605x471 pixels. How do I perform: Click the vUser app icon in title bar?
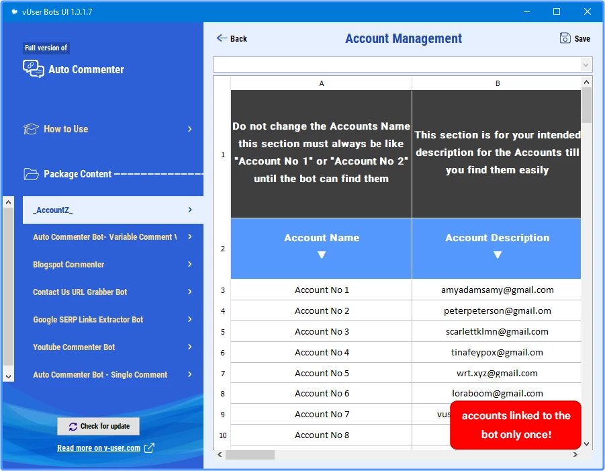pyautogui.click(x=14, y=11)
